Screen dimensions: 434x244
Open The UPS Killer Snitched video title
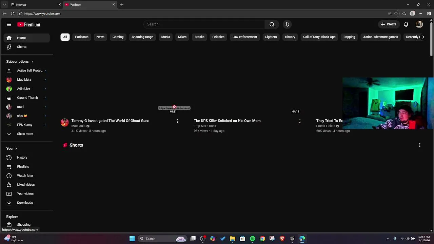(x=227, y=121)
